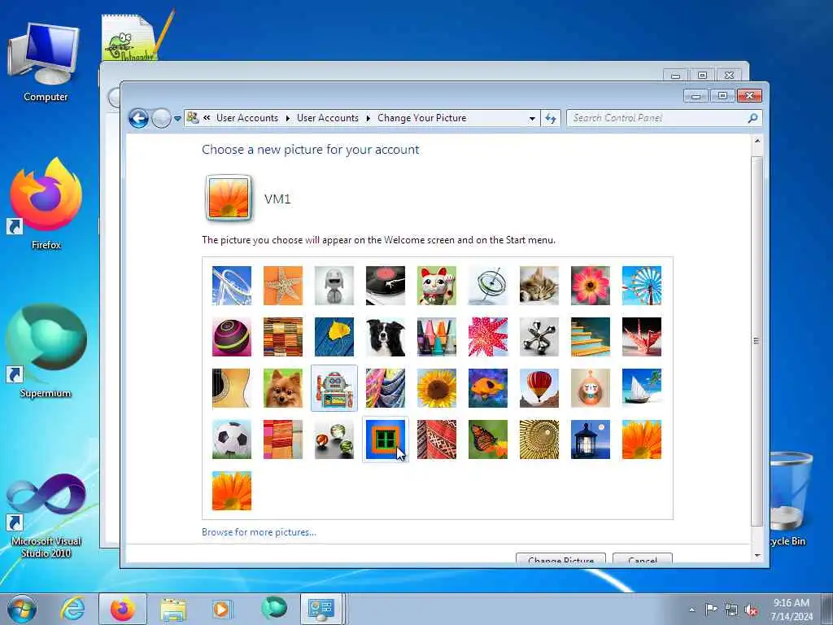Viewport: 833px width, 625px height.
Task: Open Microsoft Visual Studio 2010 shortcut
Action: click(46, 515)
